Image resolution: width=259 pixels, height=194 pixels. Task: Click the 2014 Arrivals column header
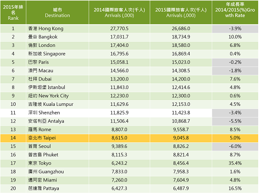point(119,12)
